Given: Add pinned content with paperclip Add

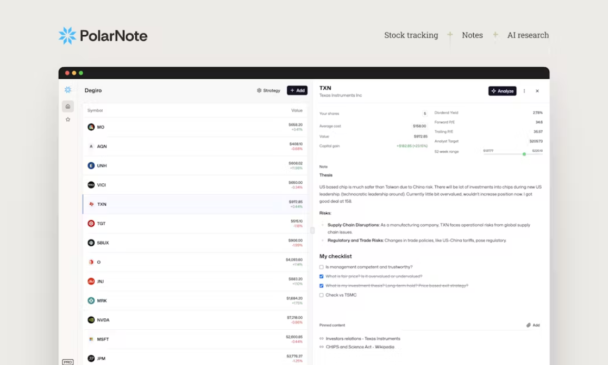Looking at the screenshot, I should pos(533,325).
